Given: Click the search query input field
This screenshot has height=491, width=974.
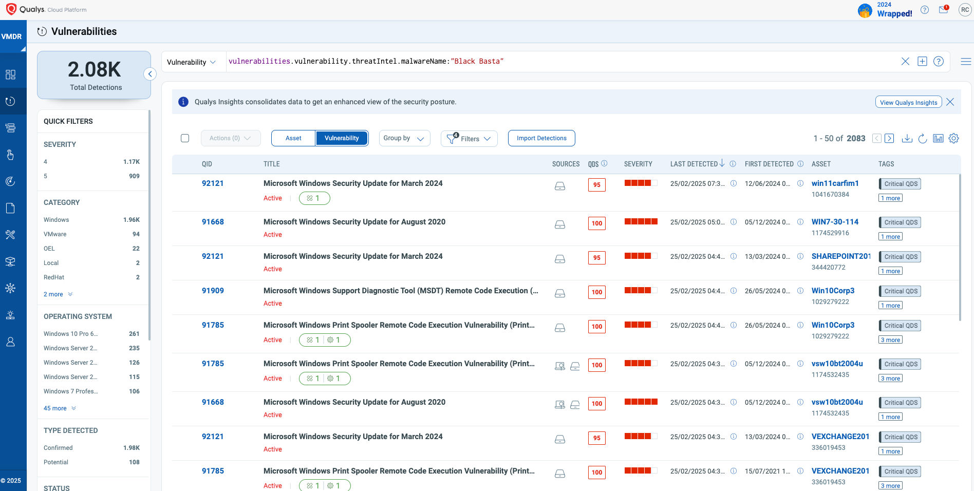Looking at the screenshot, I should click(x=563, y=62).
